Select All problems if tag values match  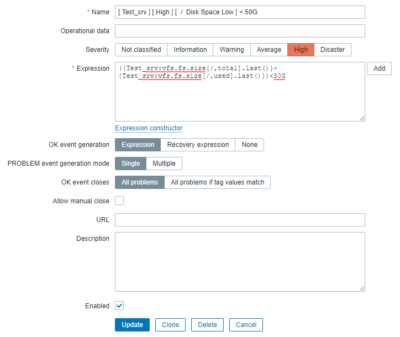(217, 182)
